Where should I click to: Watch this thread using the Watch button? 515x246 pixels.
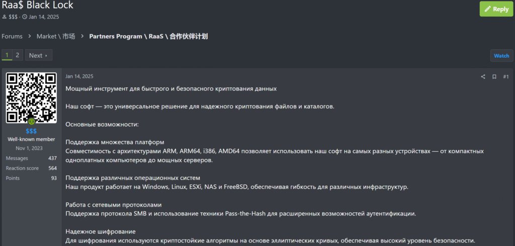501,56
